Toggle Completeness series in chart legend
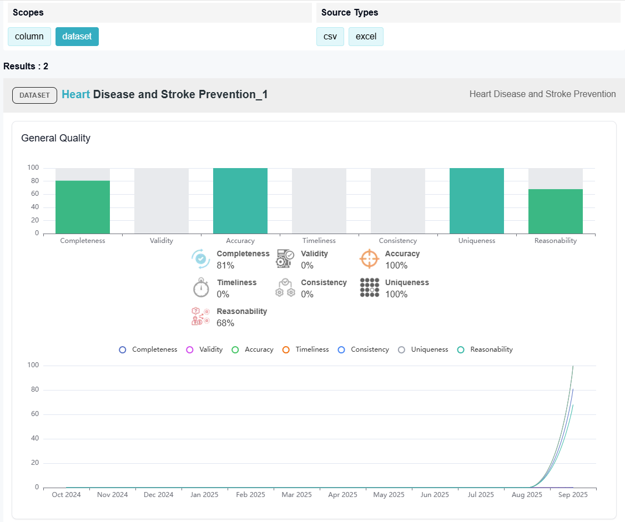 point(148,349)
